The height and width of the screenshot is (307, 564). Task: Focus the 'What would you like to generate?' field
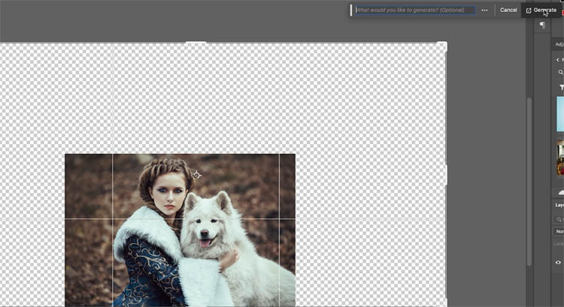(x=415, y=10)
